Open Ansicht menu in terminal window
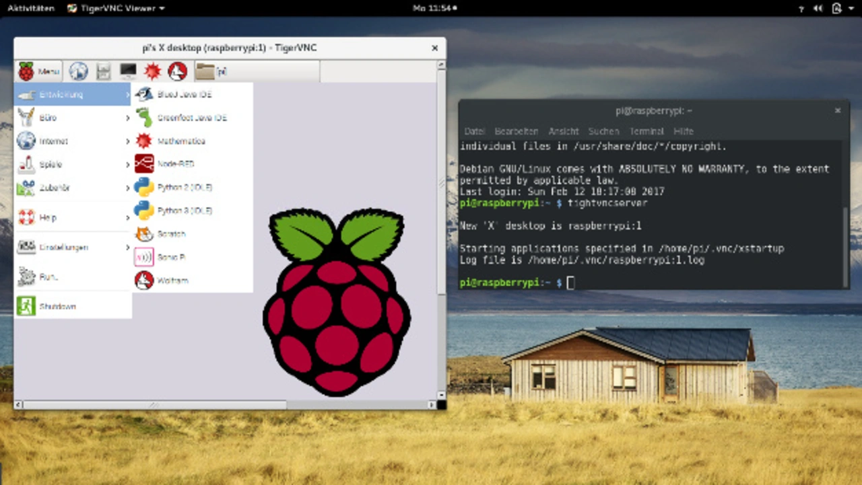This screenshot has width=862, height=485. (564, 131)
